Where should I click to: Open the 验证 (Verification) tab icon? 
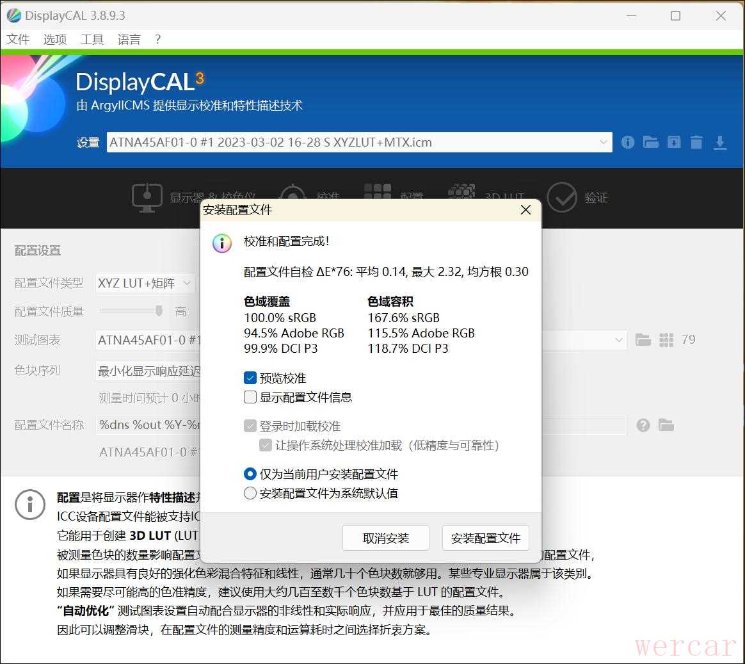tap(562, 197)
